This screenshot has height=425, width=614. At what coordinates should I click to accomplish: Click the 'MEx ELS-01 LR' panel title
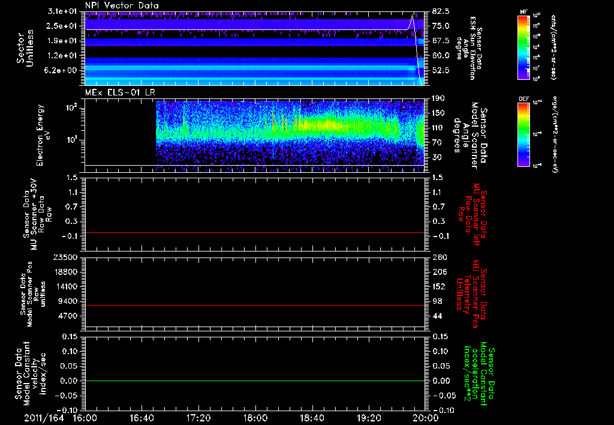(120, 92)
